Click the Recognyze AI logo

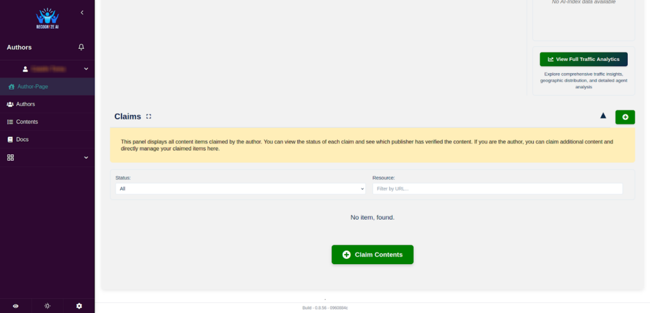(x=47, y=18)
